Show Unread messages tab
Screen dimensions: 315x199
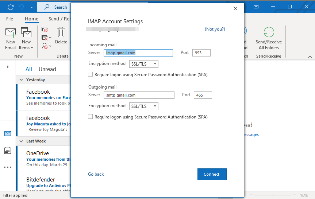coord(47,69)
